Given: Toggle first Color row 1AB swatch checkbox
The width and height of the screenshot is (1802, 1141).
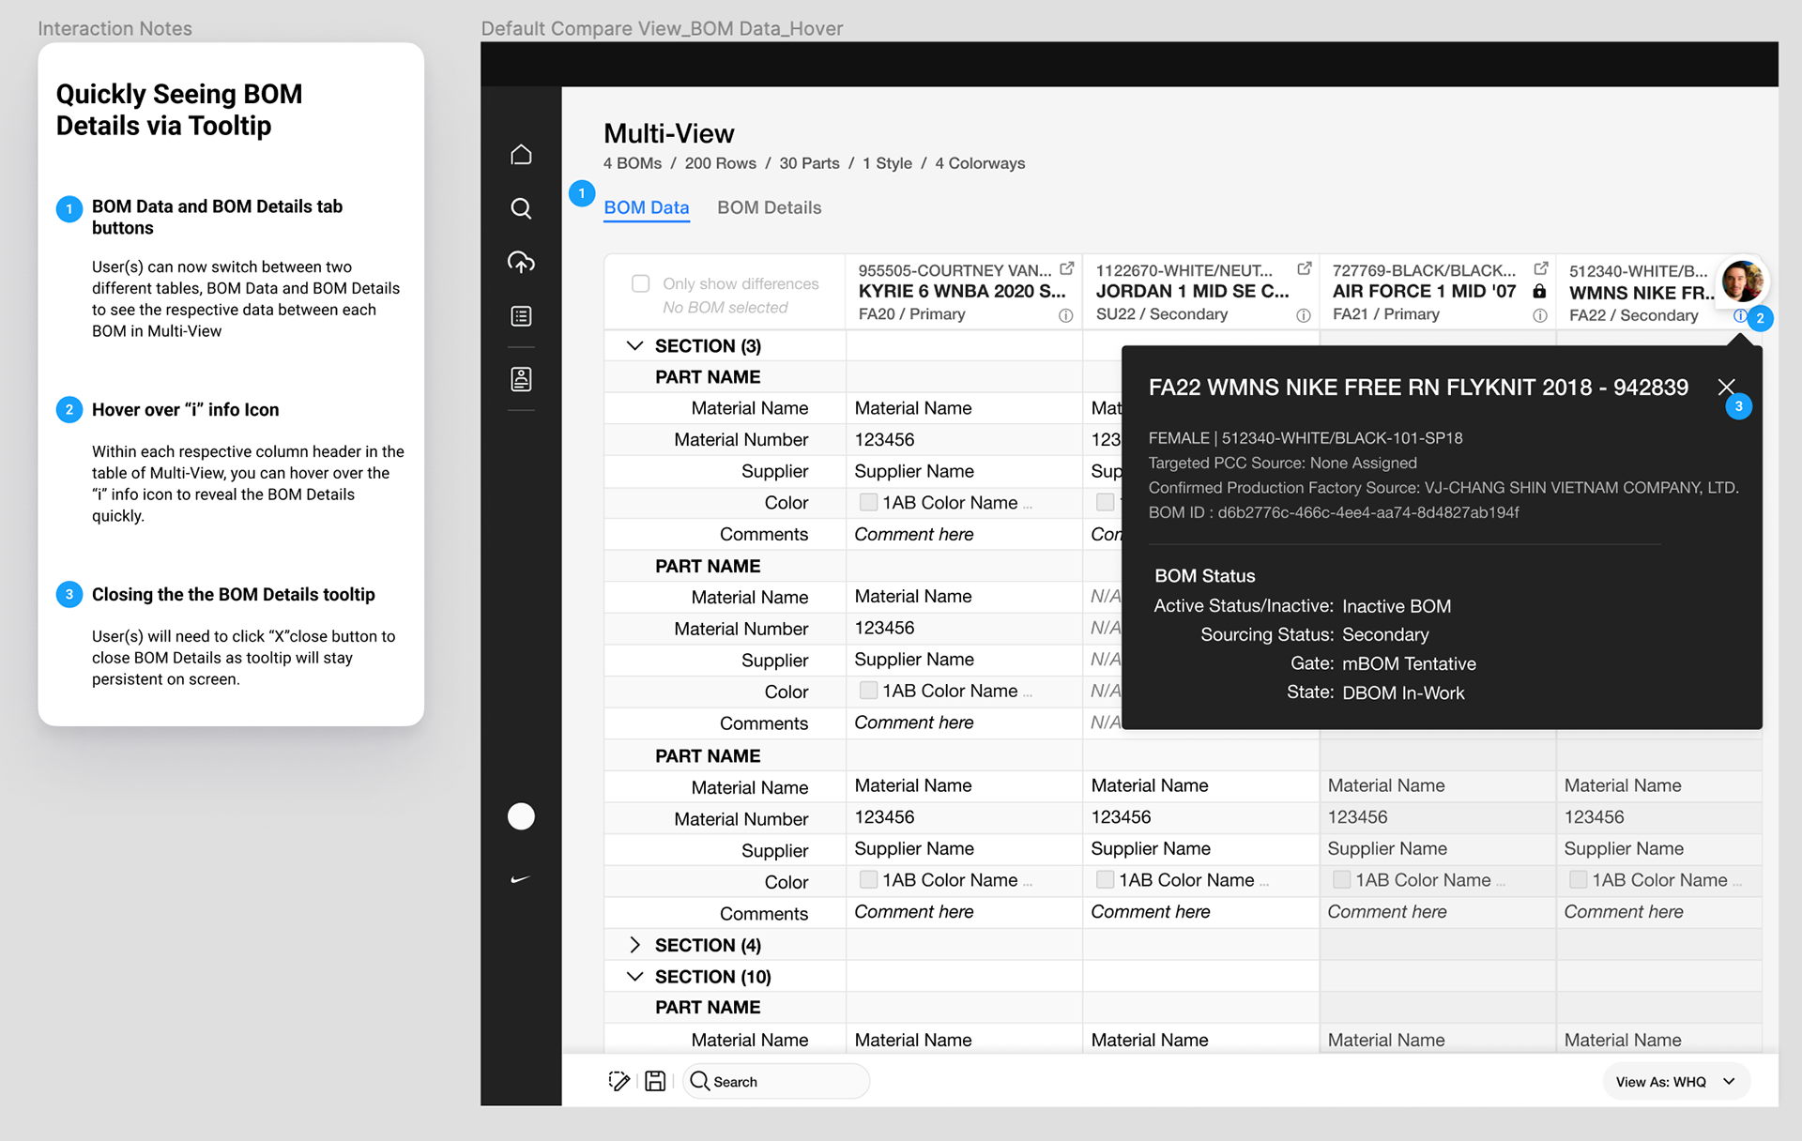Looking at the screenshot, I should click(x=868, y=502).
